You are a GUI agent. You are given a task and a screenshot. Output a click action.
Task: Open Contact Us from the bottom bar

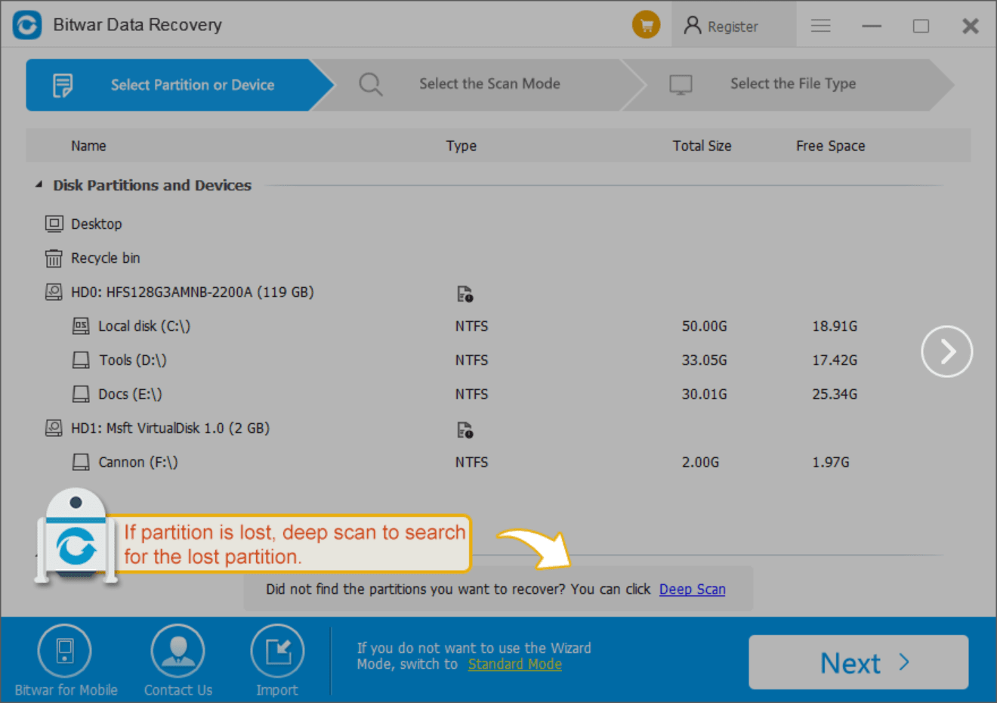coord(177,650)
